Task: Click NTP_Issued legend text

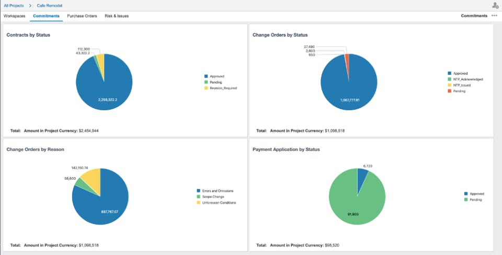Action: click(x=462, y=85)
